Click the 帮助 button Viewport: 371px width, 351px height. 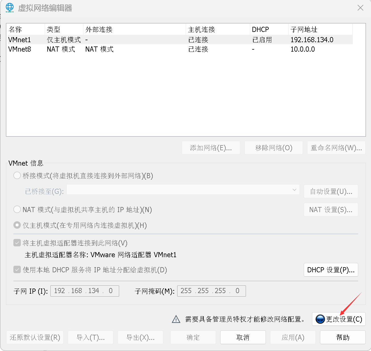343,337
